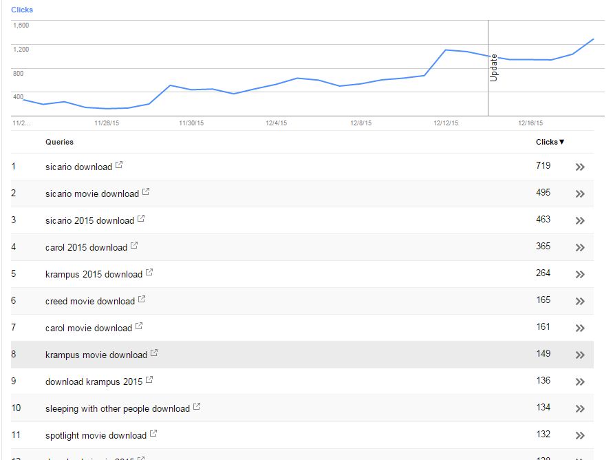The width and height of the screenshot is (613, 460).
Task: Open external link icon beside creed movie download
Action: click(x=142, y=300)
